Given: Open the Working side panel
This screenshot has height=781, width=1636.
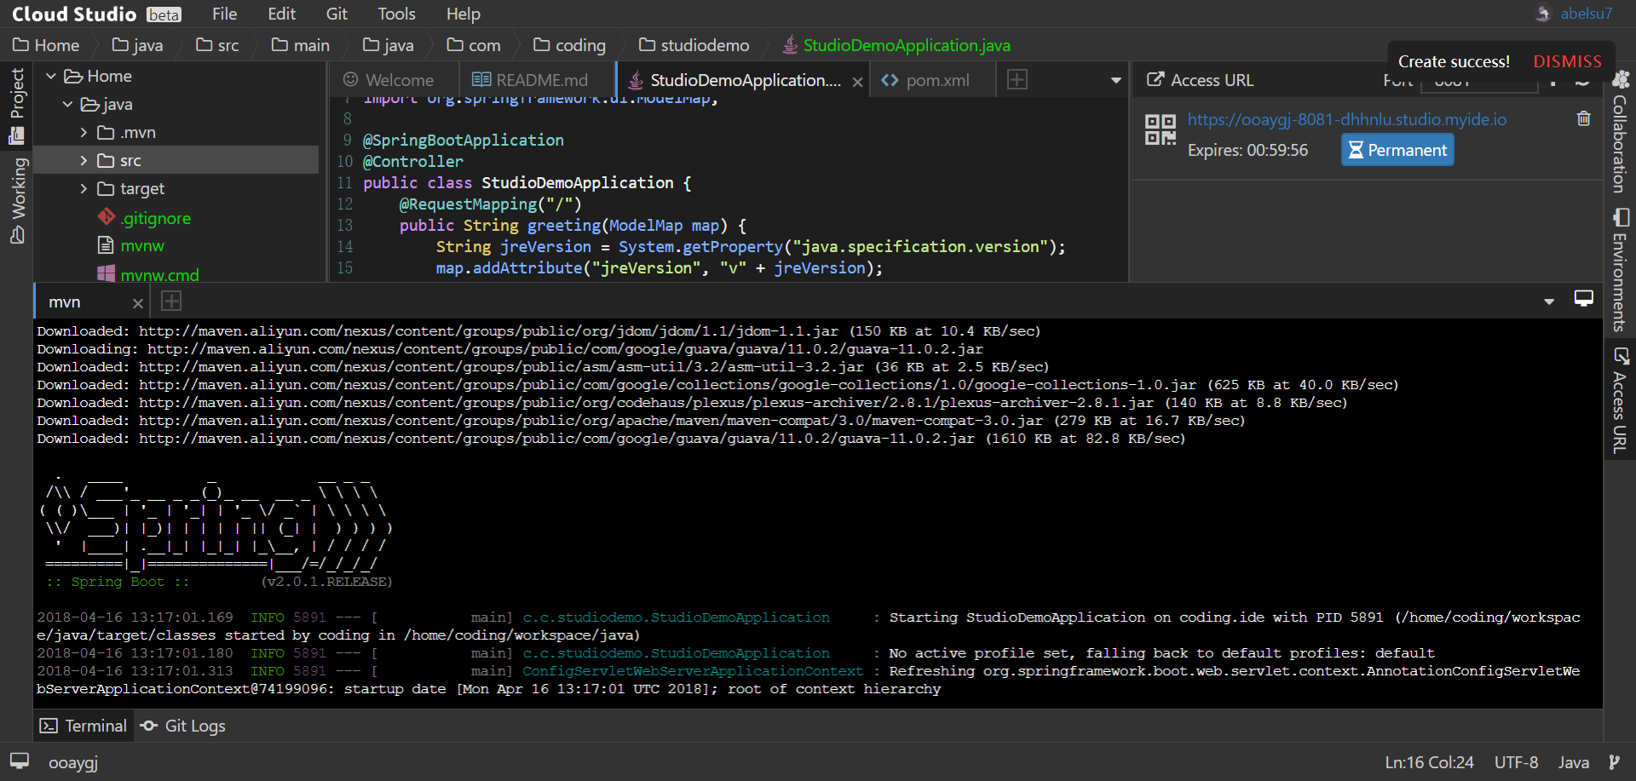Looking at the screenshot, I should [x=17, y=201].
